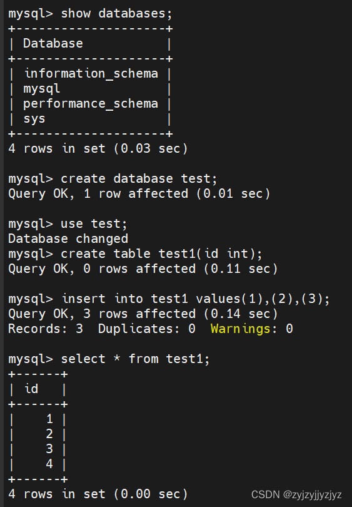This screenshot has height=507, width=352.
Task: Click the id column header
Action: [31, 389]
